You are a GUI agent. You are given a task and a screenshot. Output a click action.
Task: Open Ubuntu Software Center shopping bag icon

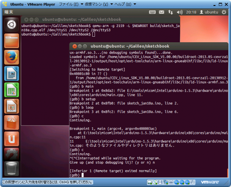pyautogui.click(x=11, y=122)
